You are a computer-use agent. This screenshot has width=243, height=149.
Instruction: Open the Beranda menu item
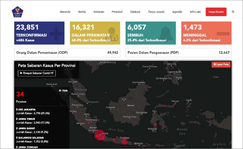pyautogui.click(x=65, y=12)
